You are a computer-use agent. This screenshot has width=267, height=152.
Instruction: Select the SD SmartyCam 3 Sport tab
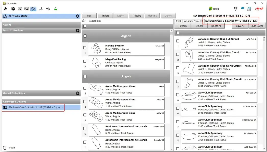click(231, 21)
